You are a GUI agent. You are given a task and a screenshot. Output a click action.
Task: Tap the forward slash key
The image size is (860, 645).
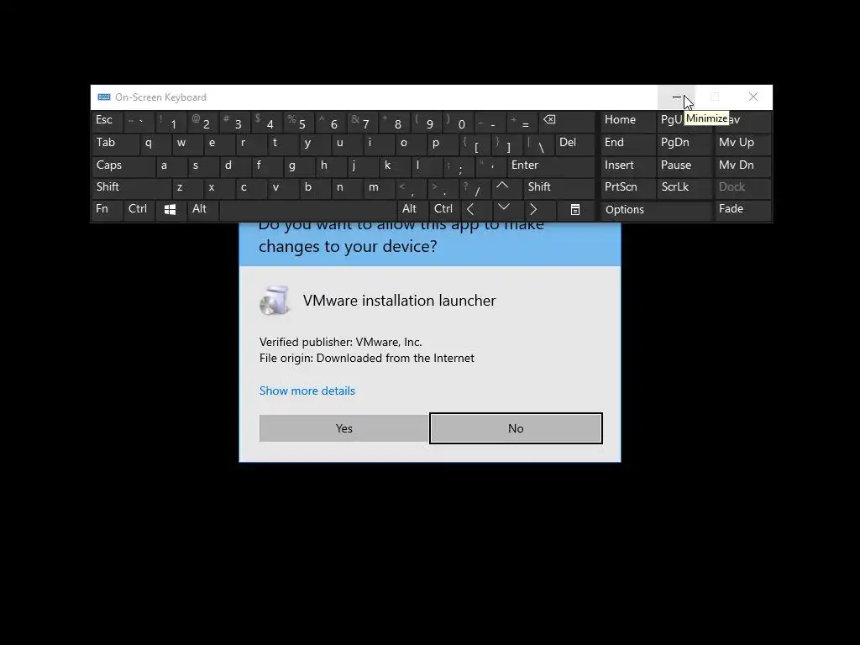(475, 188)
